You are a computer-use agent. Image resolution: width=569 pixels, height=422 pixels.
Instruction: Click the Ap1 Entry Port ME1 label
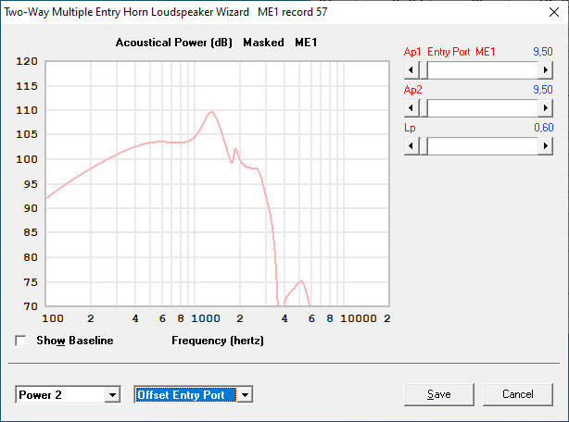point(449,52)
